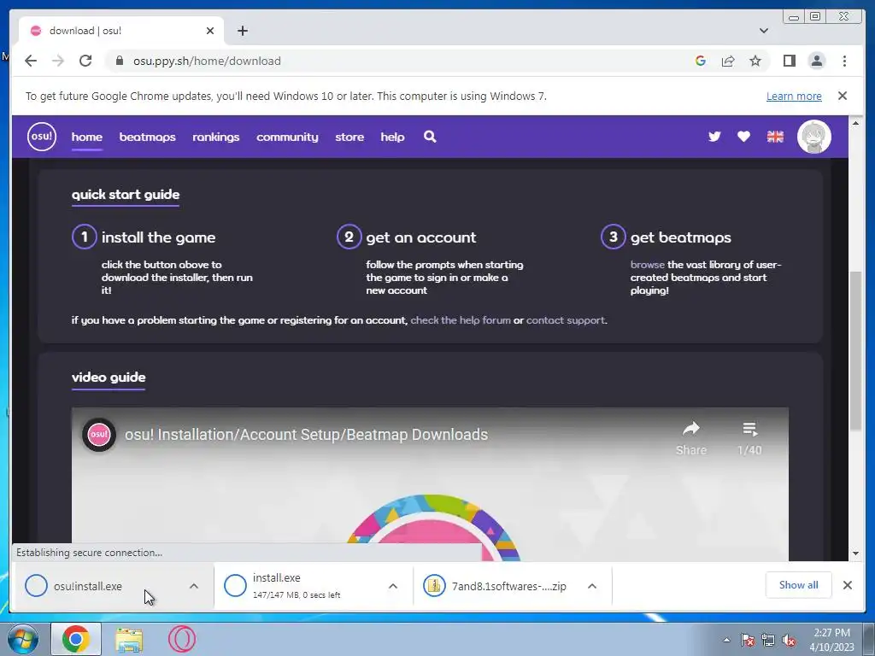Click the muted volume tray icon
875x656 pixels.
pyautogui.click(x=789, y=641)
